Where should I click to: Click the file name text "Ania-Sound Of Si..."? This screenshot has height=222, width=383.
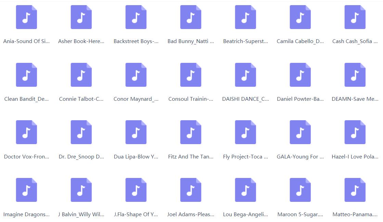(26, 41)
